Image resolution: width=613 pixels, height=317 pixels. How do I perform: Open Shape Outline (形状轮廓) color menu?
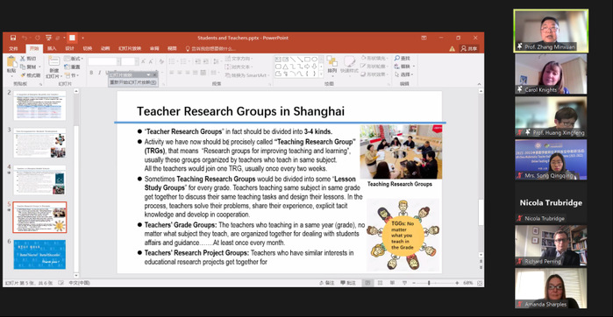coord(374,67)
